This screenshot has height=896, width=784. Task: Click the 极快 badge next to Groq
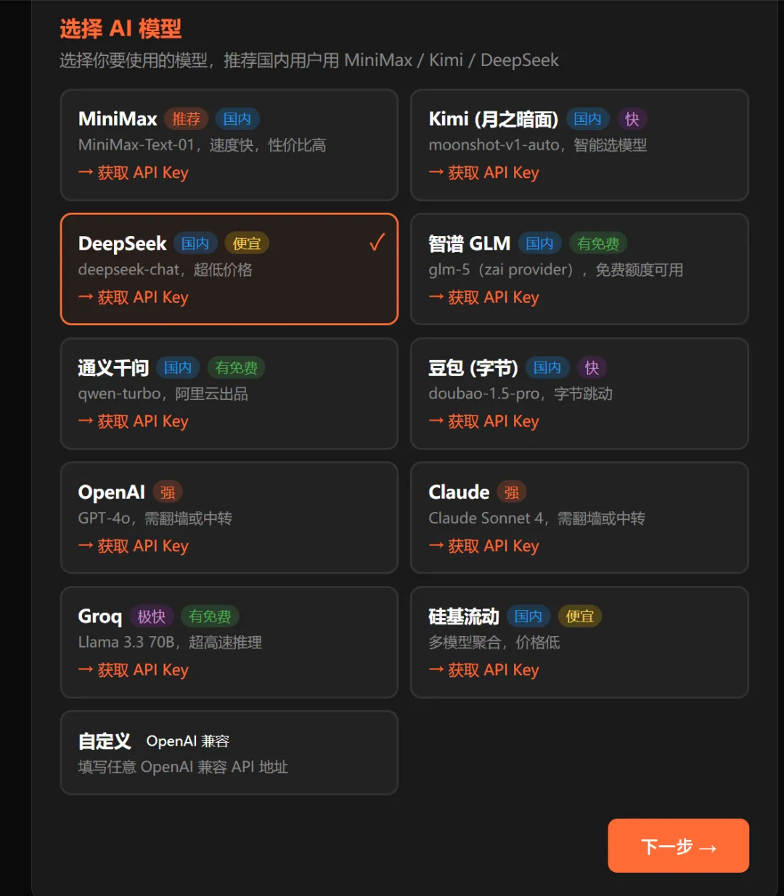click(x=152, y=616)
